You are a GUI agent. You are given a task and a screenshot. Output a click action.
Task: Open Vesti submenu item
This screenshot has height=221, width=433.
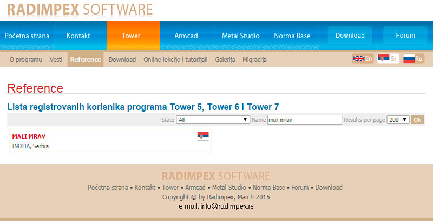pos(56,60)
